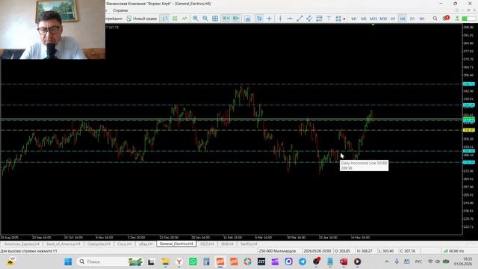Expand the shapes tool dropdown arrow
Viewport: 478px width, 269px height.
pos(344,19)
